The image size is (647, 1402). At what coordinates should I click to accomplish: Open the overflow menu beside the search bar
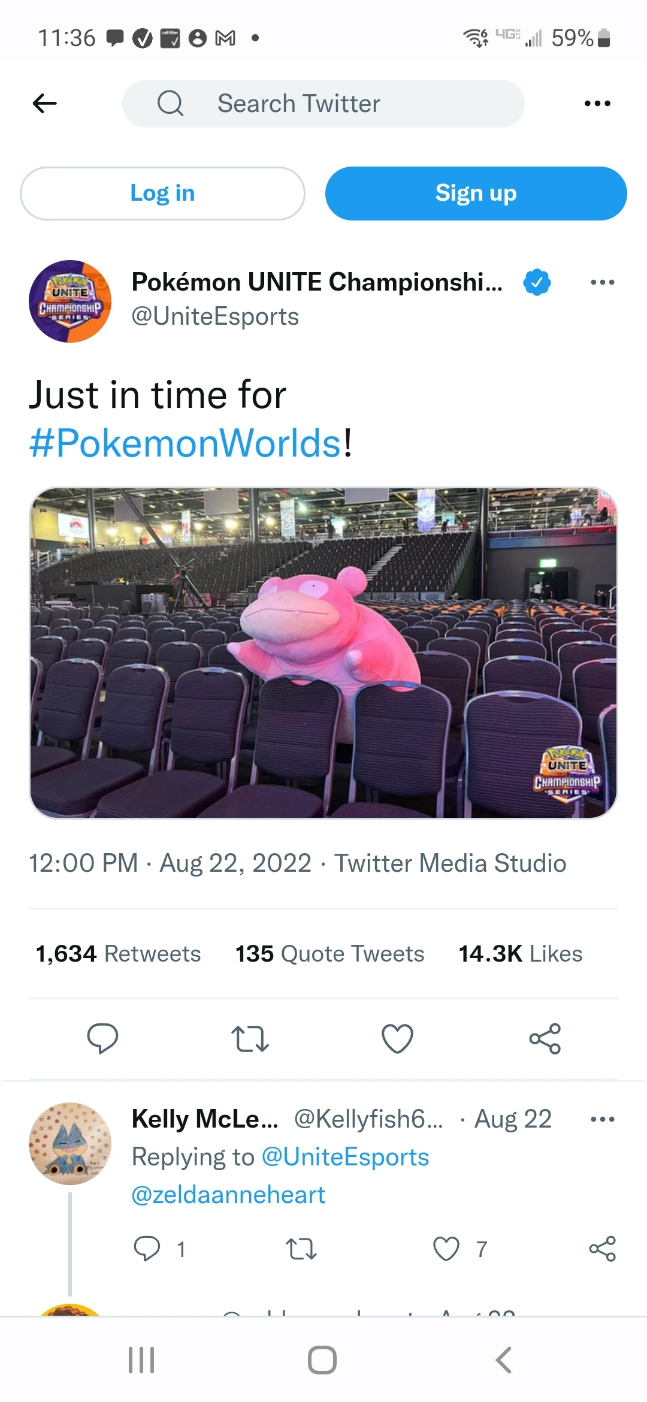597,103
